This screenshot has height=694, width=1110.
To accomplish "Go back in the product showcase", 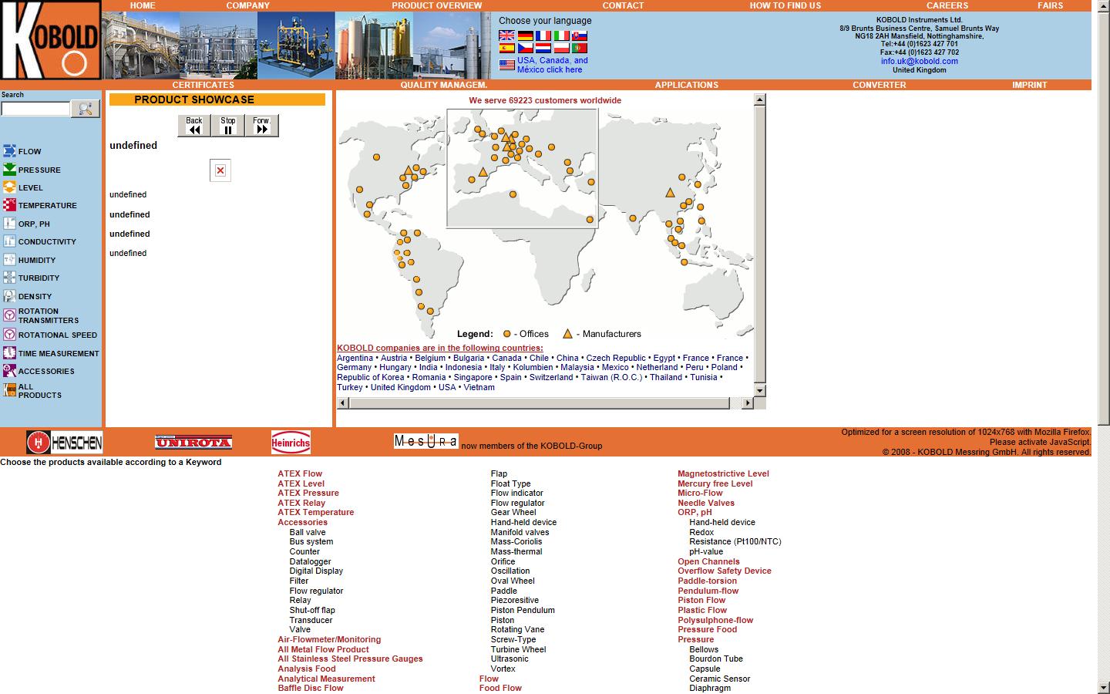I will (x=194, y=126).
